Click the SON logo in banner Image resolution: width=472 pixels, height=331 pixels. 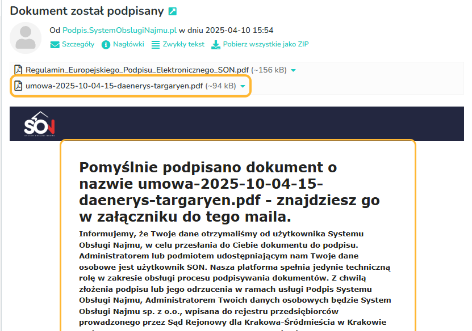pos(39,124)
